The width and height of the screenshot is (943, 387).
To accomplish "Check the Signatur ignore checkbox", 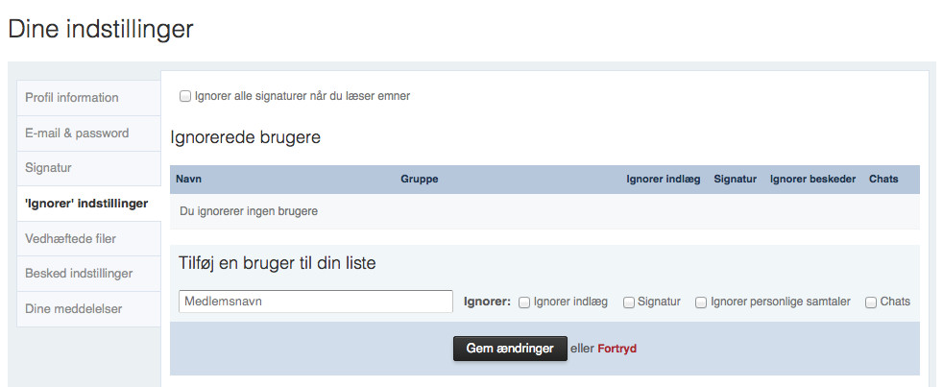I will (x=629, y=302).
